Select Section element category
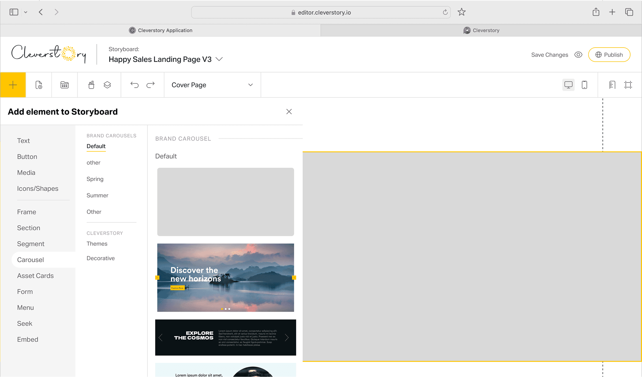The width and height of the screenshot is (642, 377). tap(29, 228)
